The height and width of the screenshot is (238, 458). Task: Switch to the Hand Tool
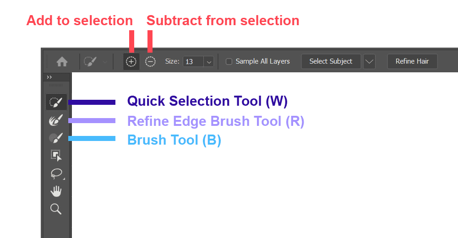(56, 191)
